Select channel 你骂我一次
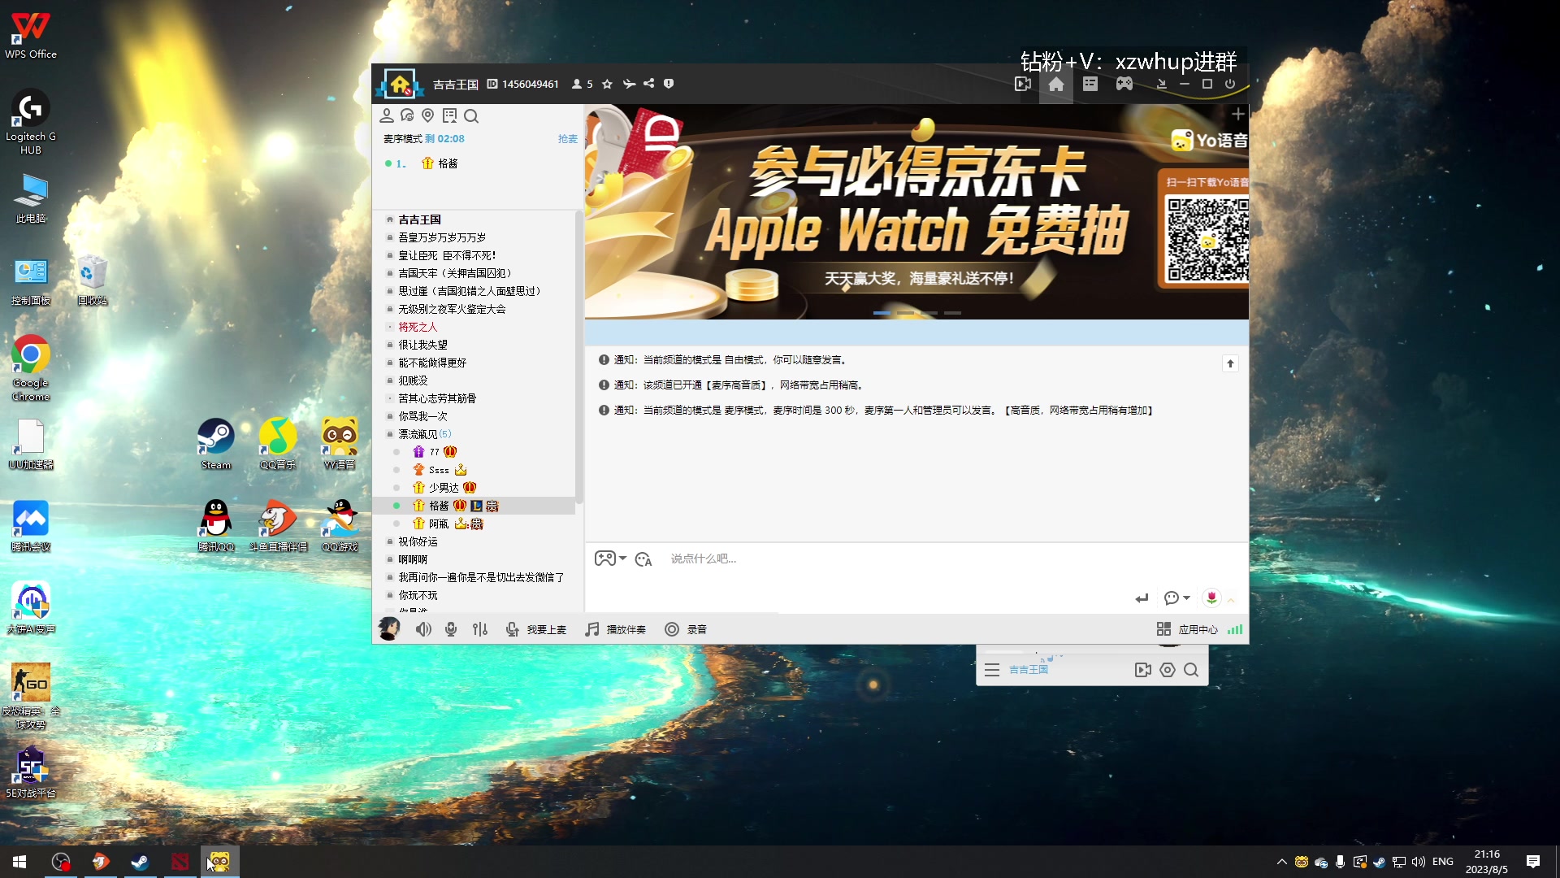This screenshot has height=878, width=1560. click(x=422, y=416)
